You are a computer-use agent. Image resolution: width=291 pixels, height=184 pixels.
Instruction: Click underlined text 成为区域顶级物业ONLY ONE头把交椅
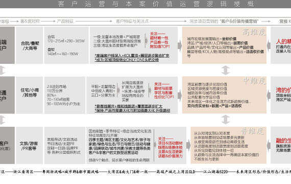tap(127, 60)
